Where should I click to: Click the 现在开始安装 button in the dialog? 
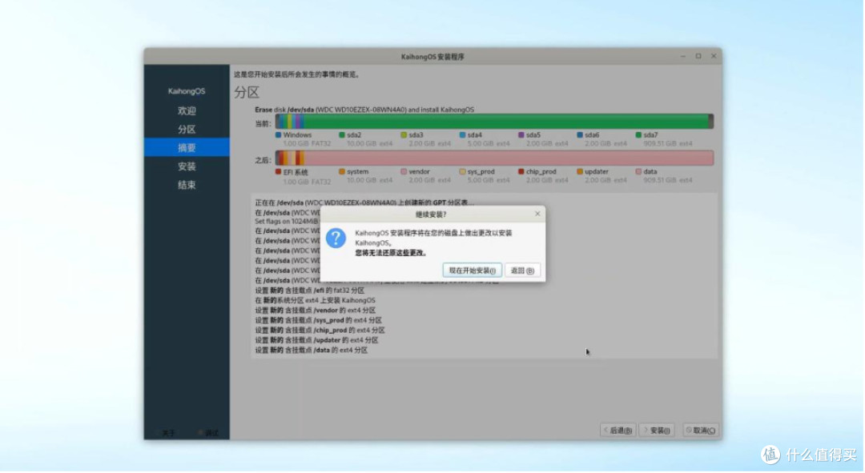point(473,271)
